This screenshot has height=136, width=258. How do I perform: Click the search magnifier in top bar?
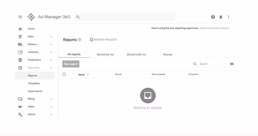point(78,17)
